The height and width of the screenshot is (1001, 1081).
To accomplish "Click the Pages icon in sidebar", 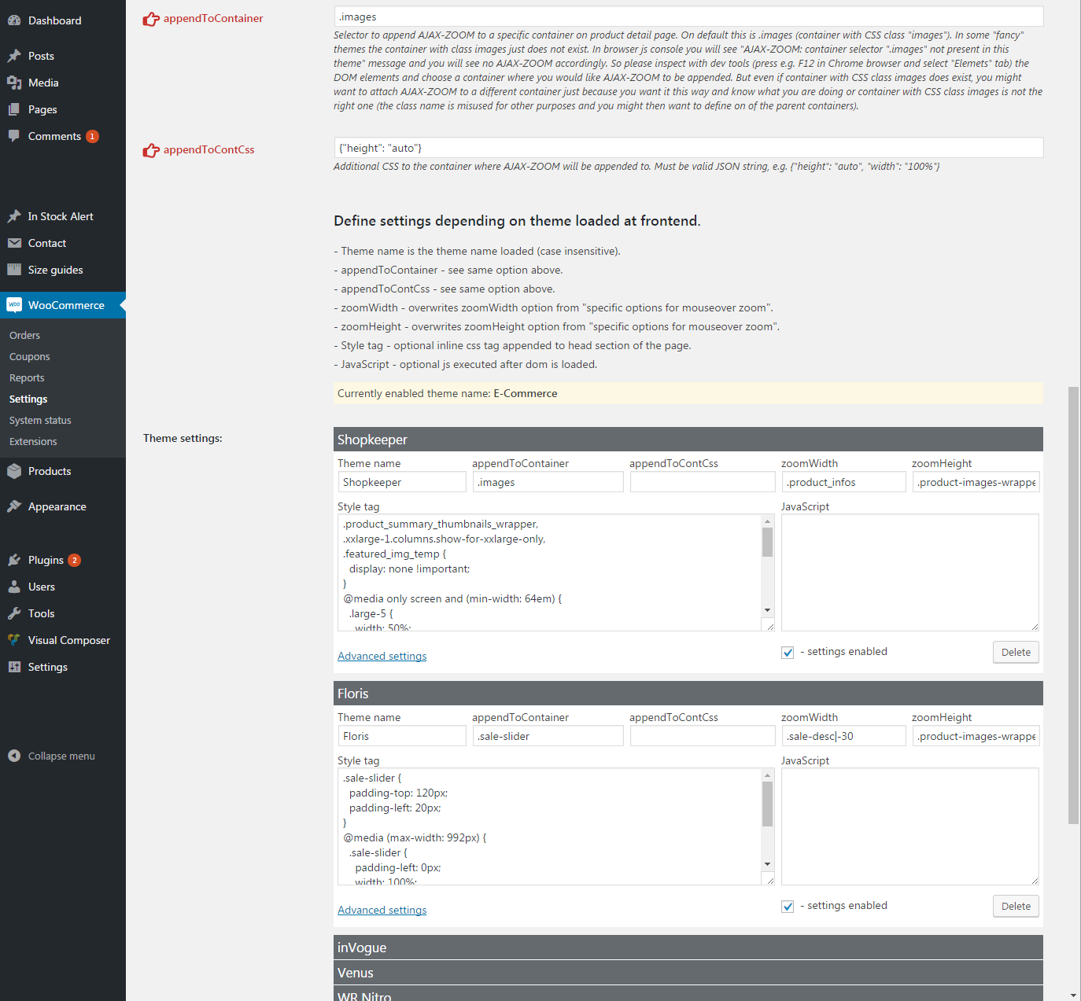I will 14,109.
